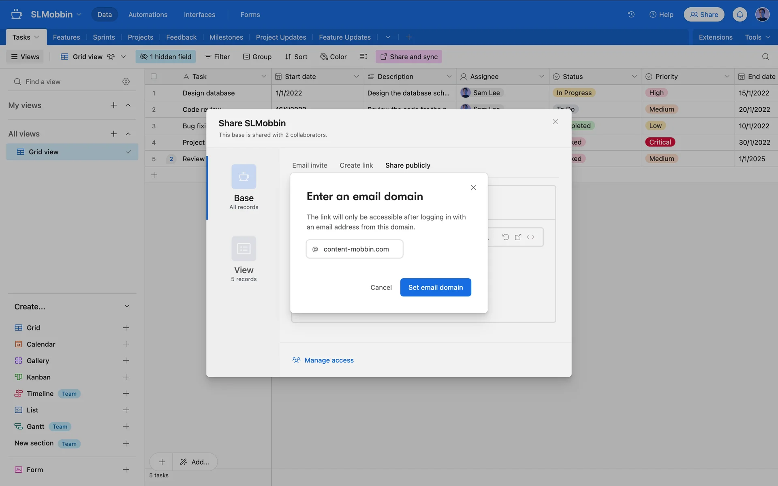Open view list settings gear
Image resolution: width=778 pixels, height=486 pixels.
pos(126,82)
